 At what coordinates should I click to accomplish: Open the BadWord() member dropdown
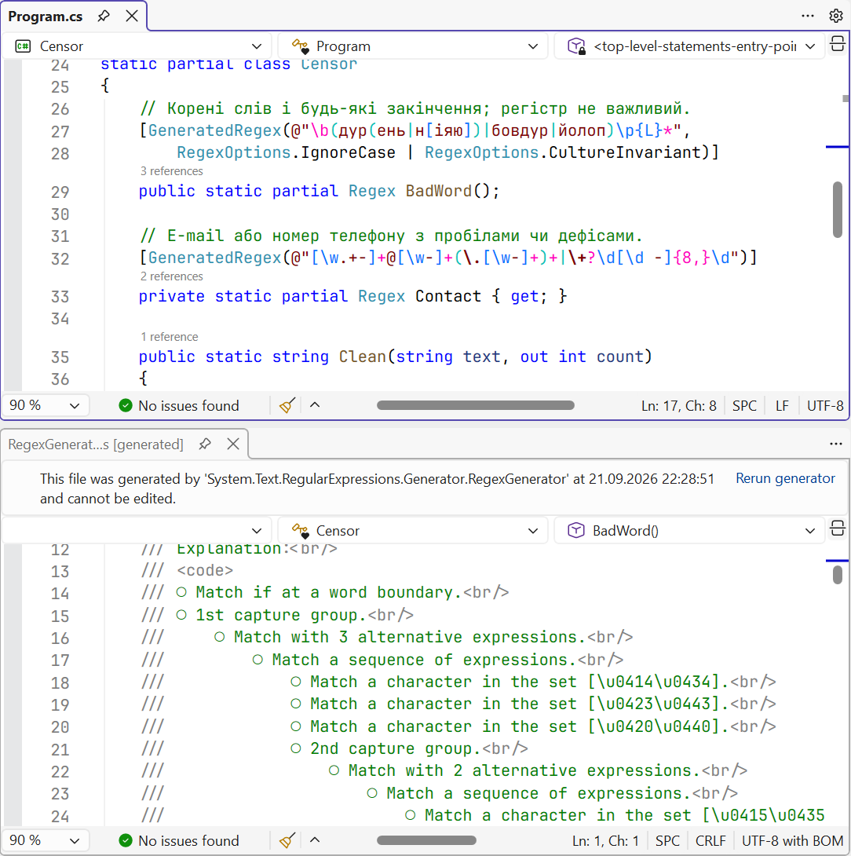pos(689,531)
